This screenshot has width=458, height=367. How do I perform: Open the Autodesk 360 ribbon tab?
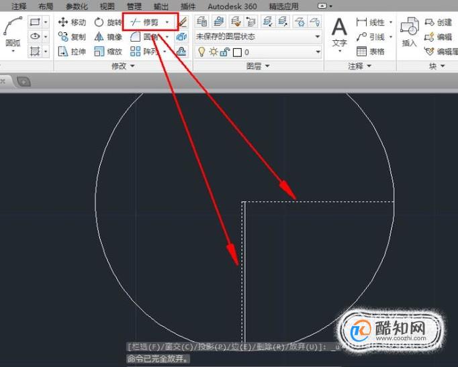tap(232, 6)
